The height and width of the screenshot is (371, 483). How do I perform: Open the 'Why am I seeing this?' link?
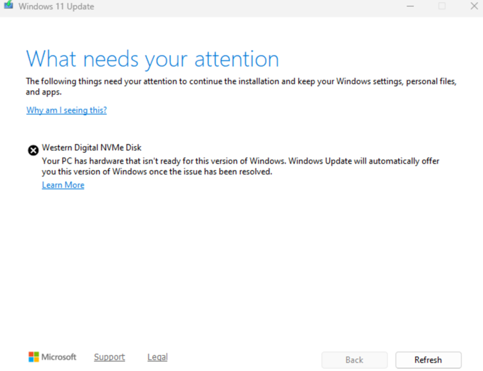pyautogui.click(x=66, y=110)
